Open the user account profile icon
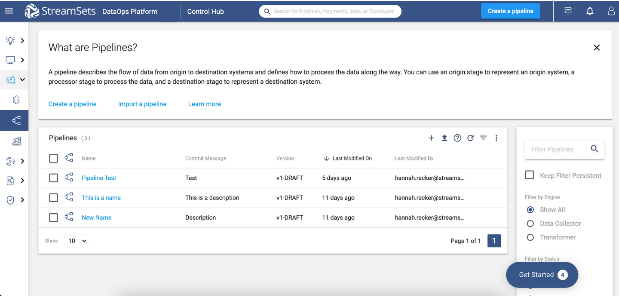This screenshot has width=619, height=296. click(611, 11)
